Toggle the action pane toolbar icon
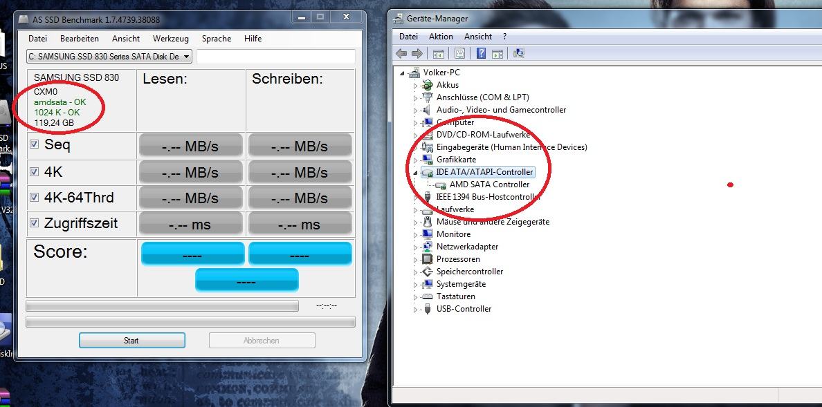 497,53
